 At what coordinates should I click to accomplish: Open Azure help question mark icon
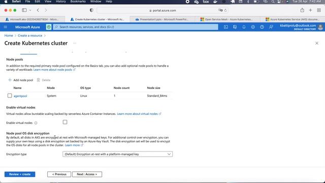tap(262, 27)
